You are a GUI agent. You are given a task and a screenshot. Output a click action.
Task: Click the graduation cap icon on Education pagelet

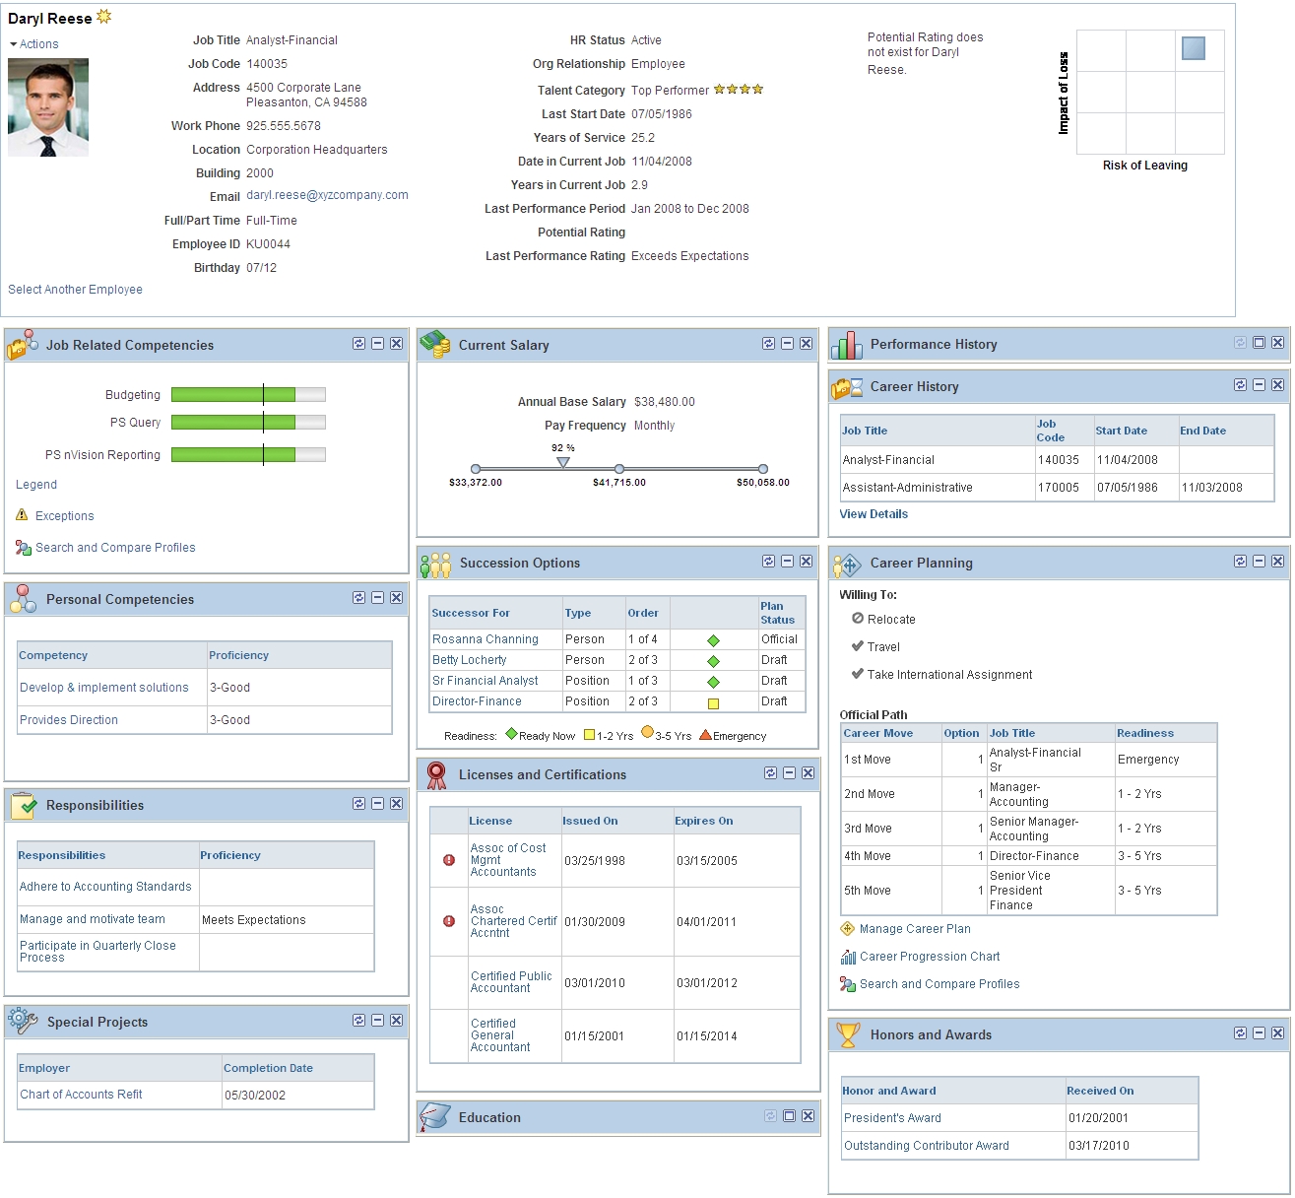pyautogui.click(x=436, y=1115)
